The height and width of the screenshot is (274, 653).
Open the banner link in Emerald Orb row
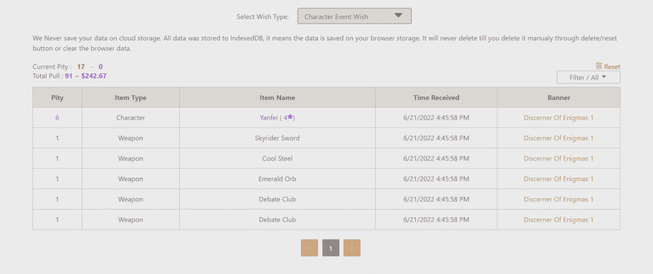[x=559, y=179]
